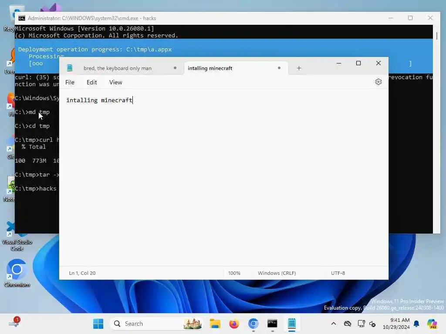Click the 'C:\>md tmp' line in cmd
The image size is (446, 334).
click(32, 112)
